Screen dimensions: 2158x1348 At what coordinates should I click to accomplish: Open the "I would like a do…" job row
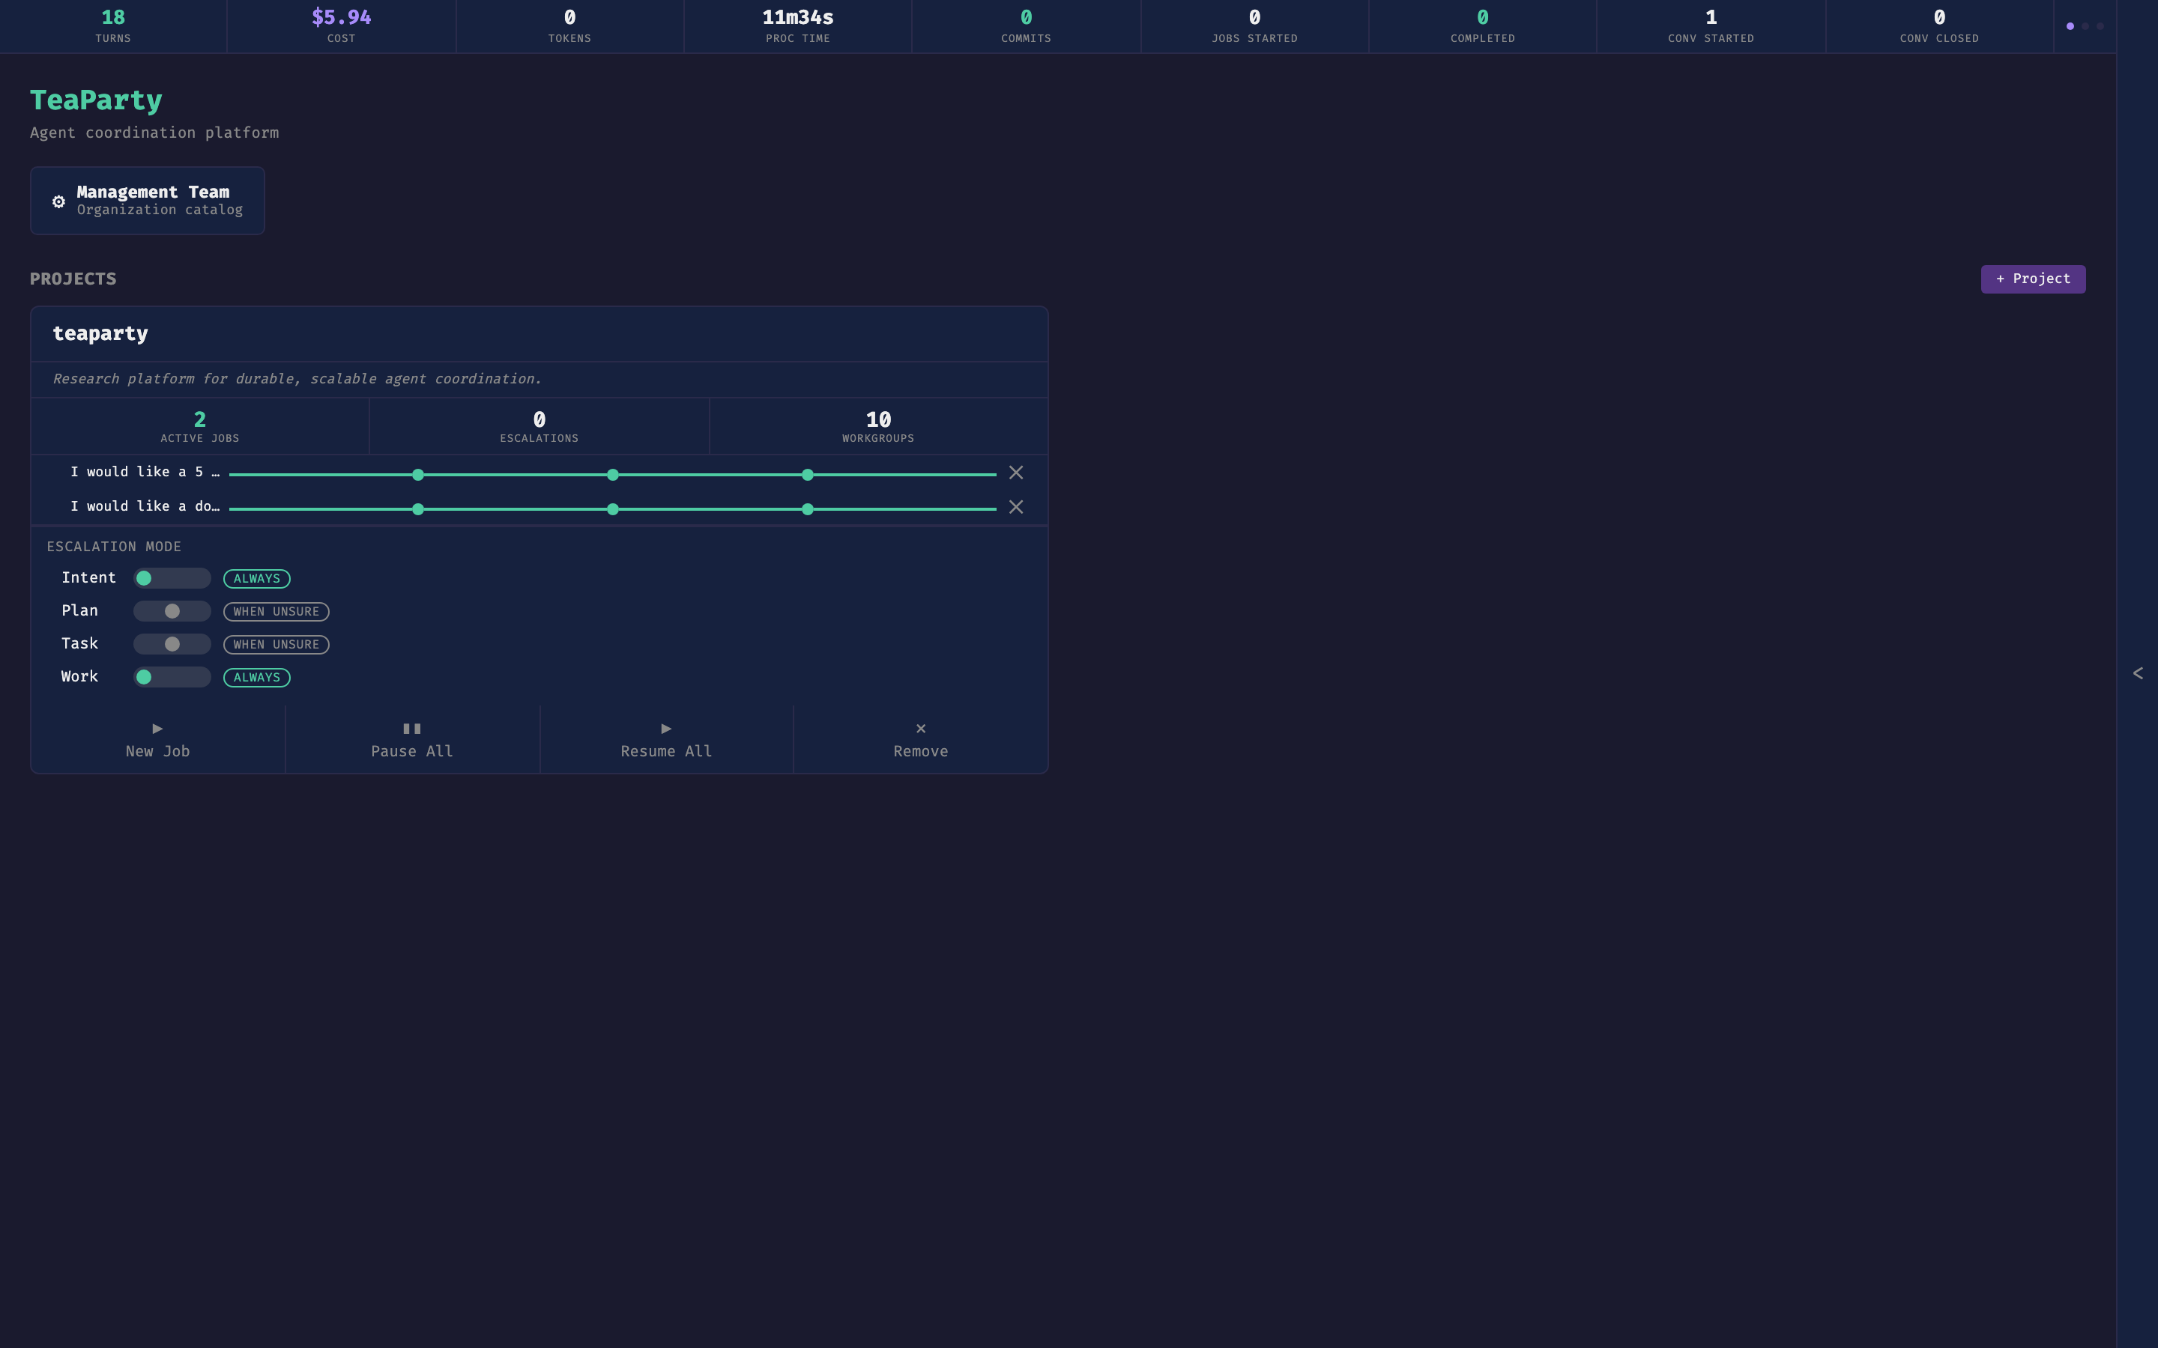pyautogui.click(x=539, y=507)
